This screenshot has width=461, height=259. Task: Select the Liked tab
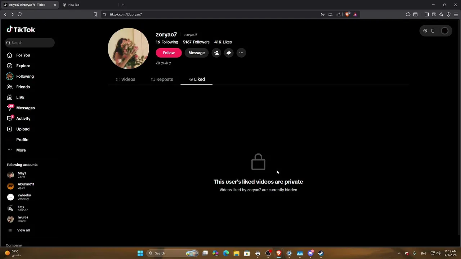pyautogui.click(x=197, y=79)
